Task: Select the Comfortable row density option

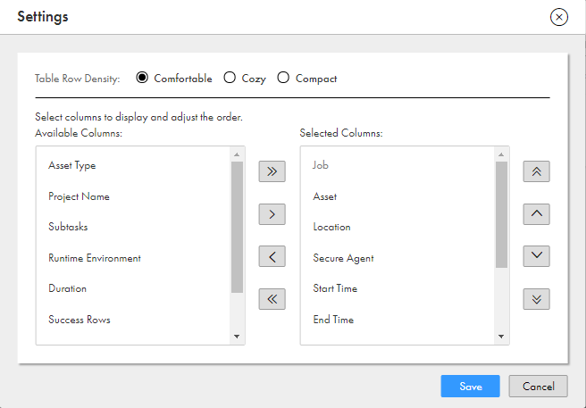Action: click(142, 78)
